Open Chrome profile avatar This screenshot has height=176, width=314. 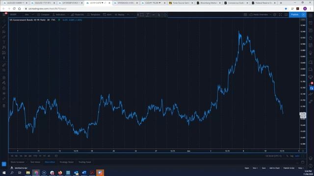click(x=305, y=9)
